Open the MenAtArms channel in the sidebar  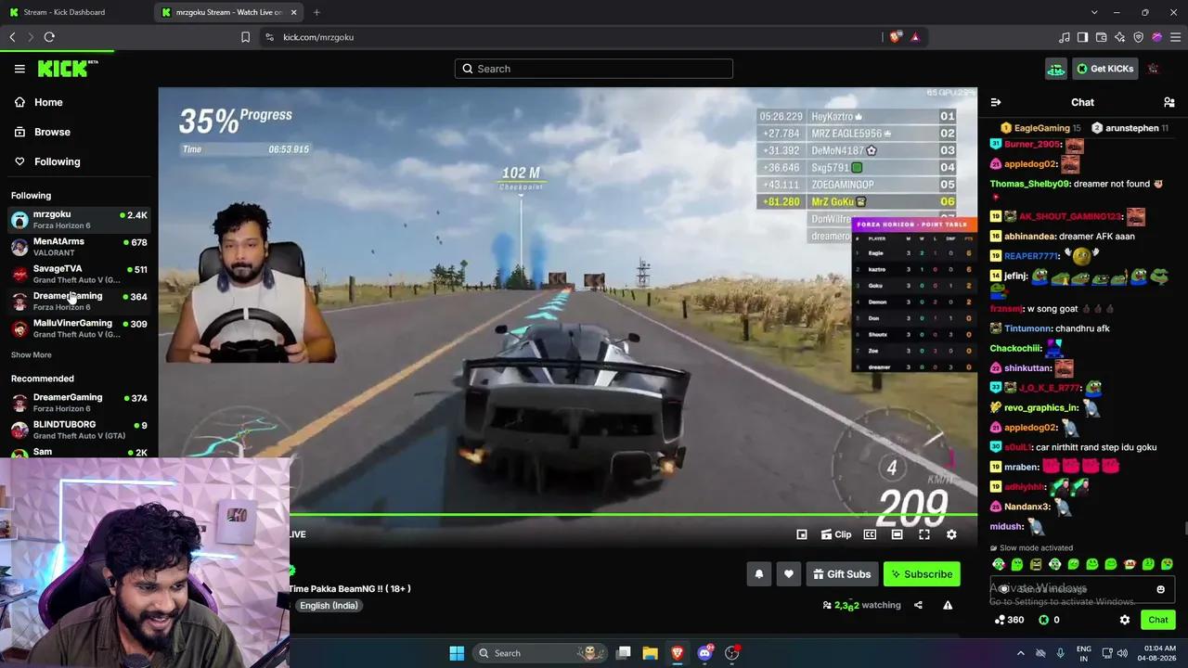79,247
